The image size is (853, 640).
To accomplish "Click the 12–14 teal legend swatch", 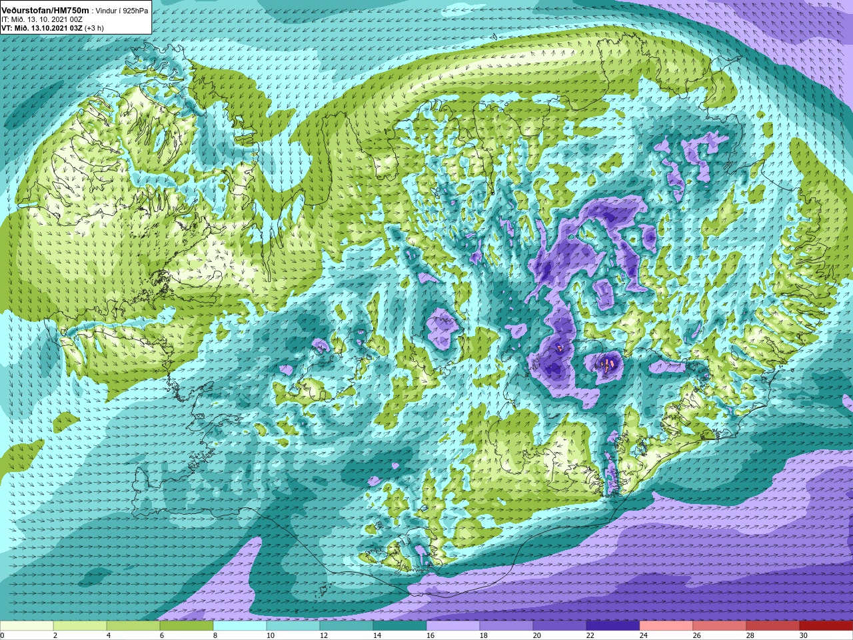I will (347, 626).
